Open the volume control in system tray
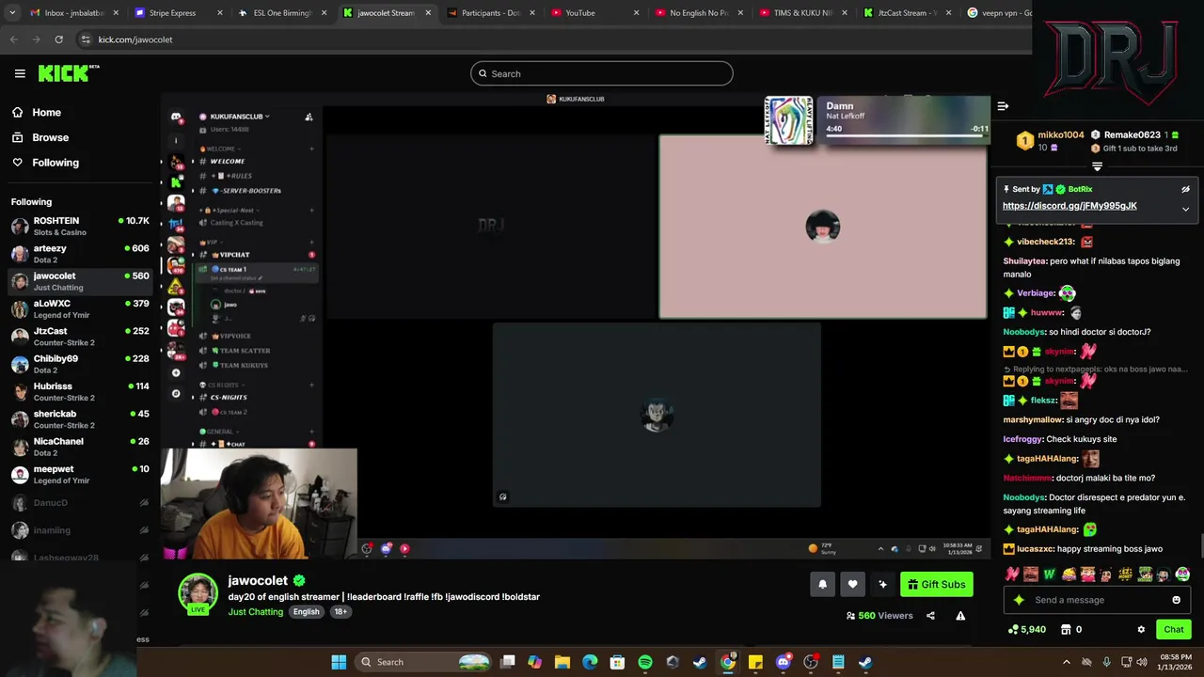The image size is (1204, 677). pyautogui.click(x=1142, y=662)
